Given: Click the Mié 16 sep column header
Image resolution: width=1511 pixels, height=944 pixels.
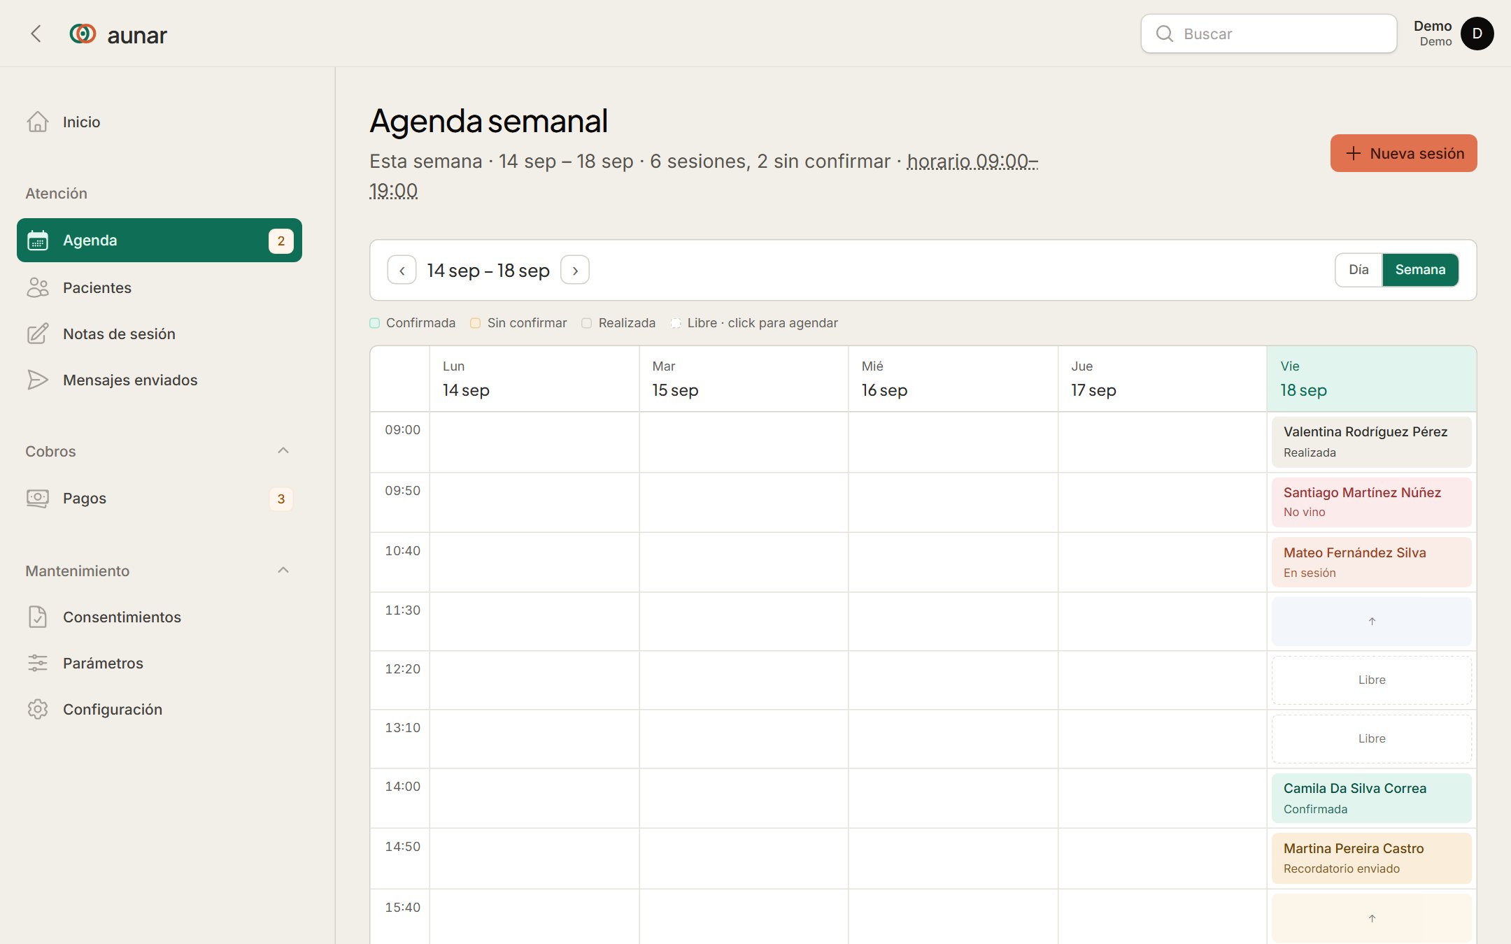Looking at the screenshot, I should tap(953, 379).
